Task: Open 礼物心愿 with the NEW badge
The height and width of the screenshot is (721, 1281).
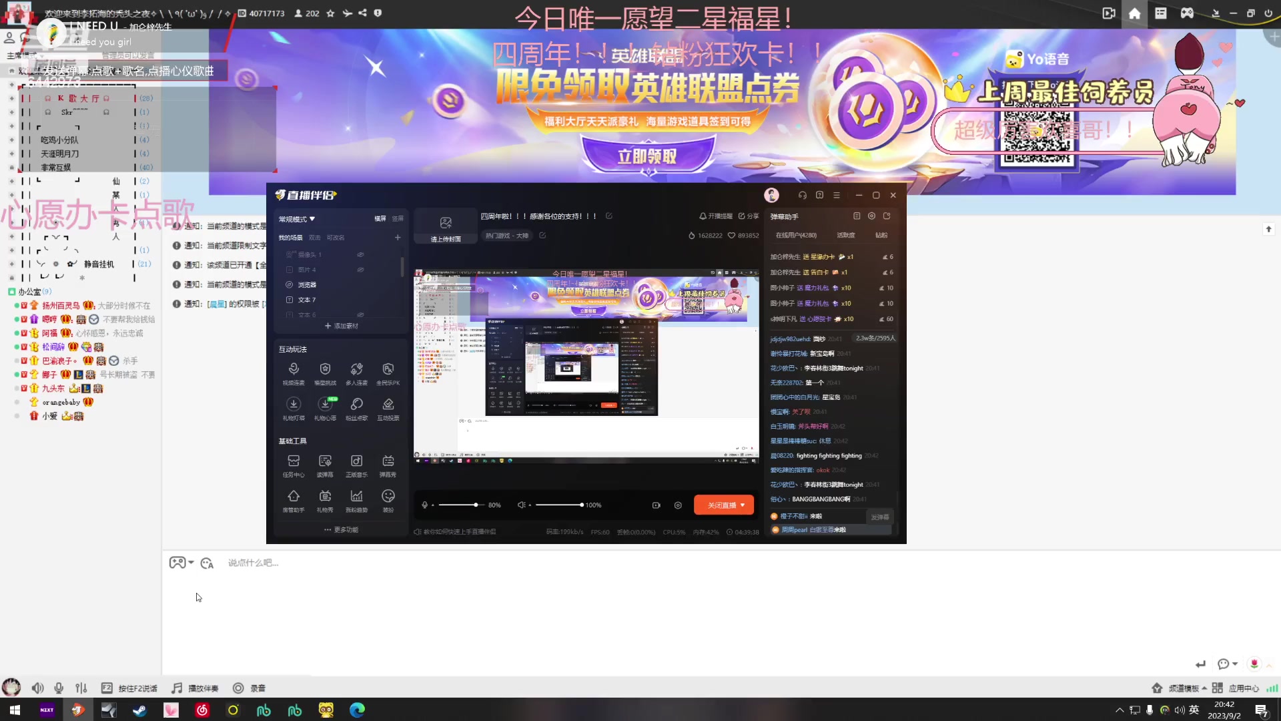Action: pos(325,409)
